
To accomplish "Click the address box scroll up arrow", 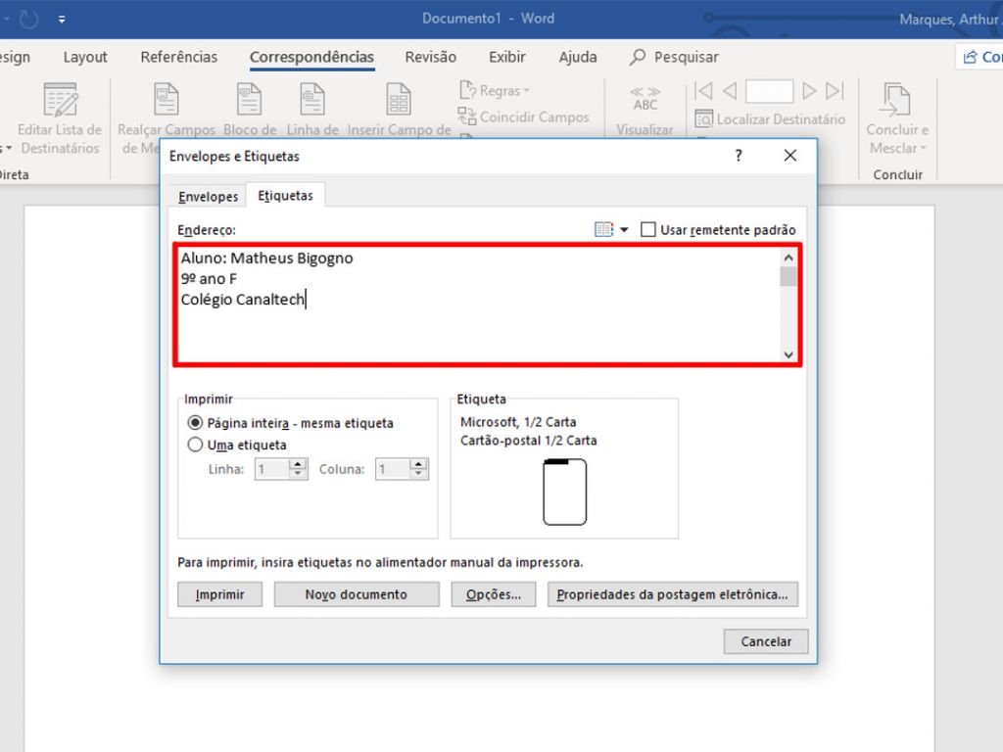I will click(788, 258).
